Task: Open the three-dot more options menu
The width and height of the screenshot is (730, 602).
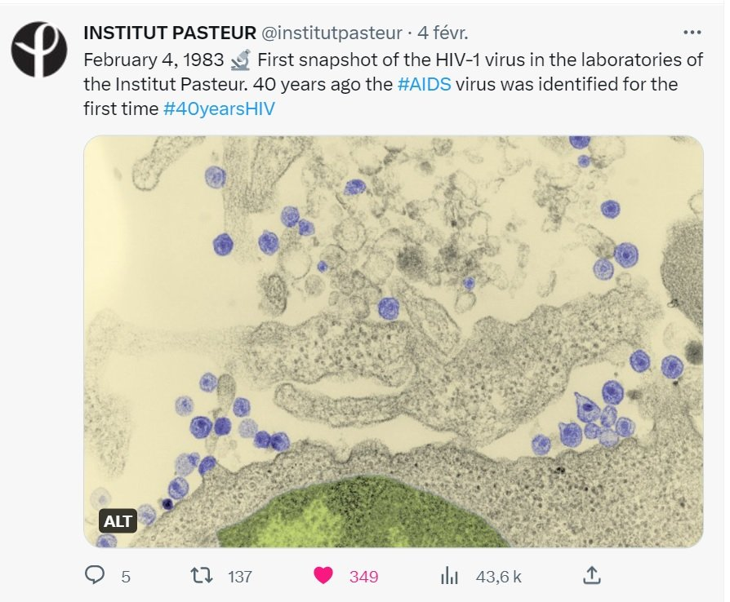Action: pos(691,33)
